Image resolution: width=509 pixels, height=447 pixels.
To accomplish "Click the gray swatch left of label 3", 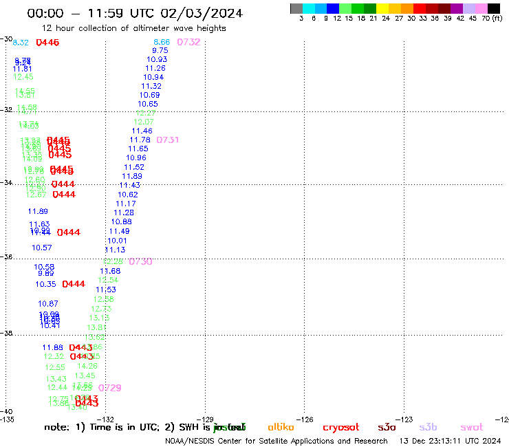I will [296, 8].
